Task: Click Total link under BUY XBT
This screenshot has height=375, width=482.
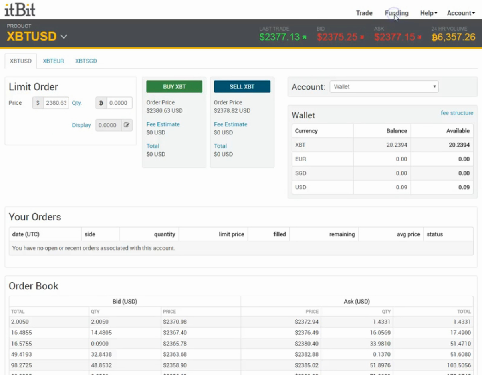Action: point(153,146)
